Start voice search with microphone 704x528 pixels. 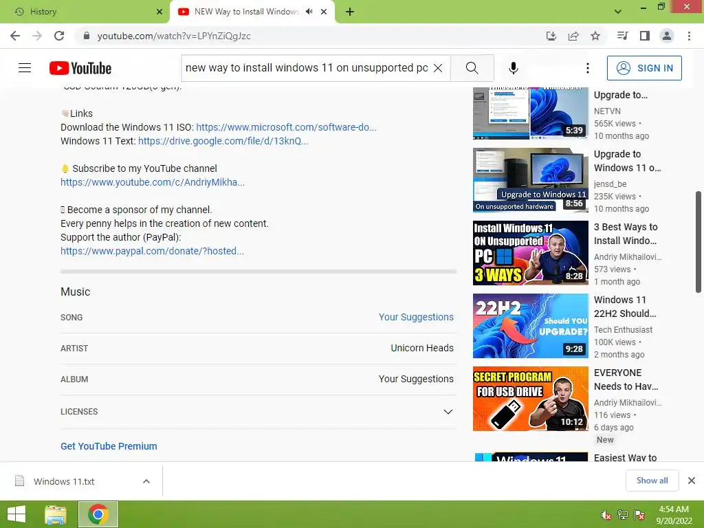tap(514, 68)
